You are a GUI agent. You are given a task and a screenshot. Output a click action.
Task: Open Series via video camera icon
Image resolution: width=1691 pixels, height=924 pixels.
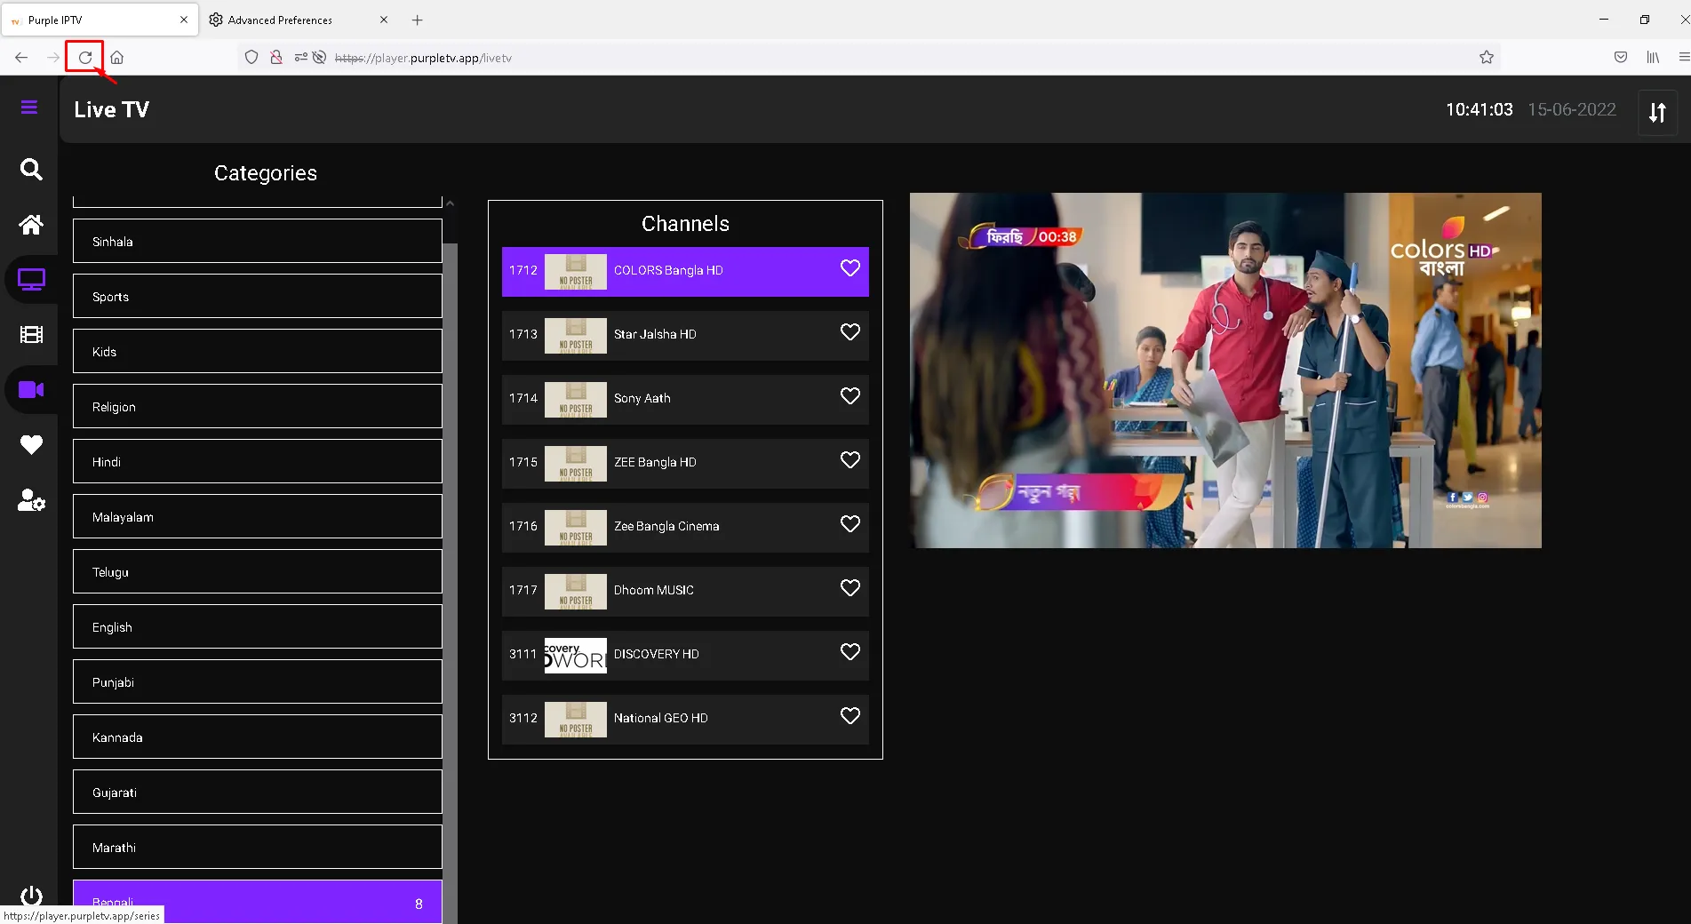pos(31,390)
